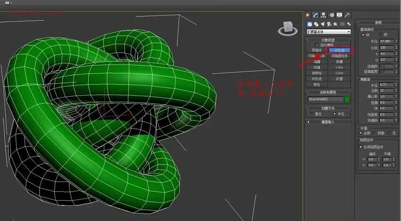Collapse the 参数 rollout
Viewport: 401px width, 221px height.
(x=378, y=23)
